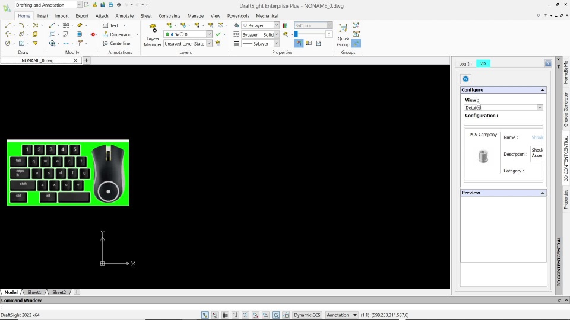Collapse the Preview section
The width and height of the screenshot is (570, 320).
(542, 193)
